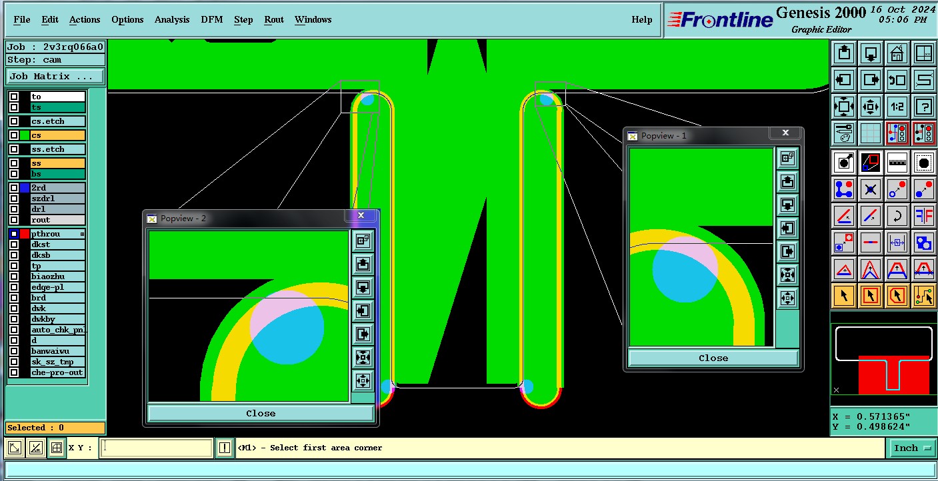
Task: Open the Help menu
Action: tap(642, 19)
